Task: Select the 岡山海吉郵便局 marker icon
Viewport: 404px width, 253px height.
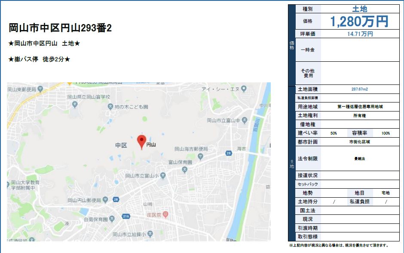Action: click(201, 156)
